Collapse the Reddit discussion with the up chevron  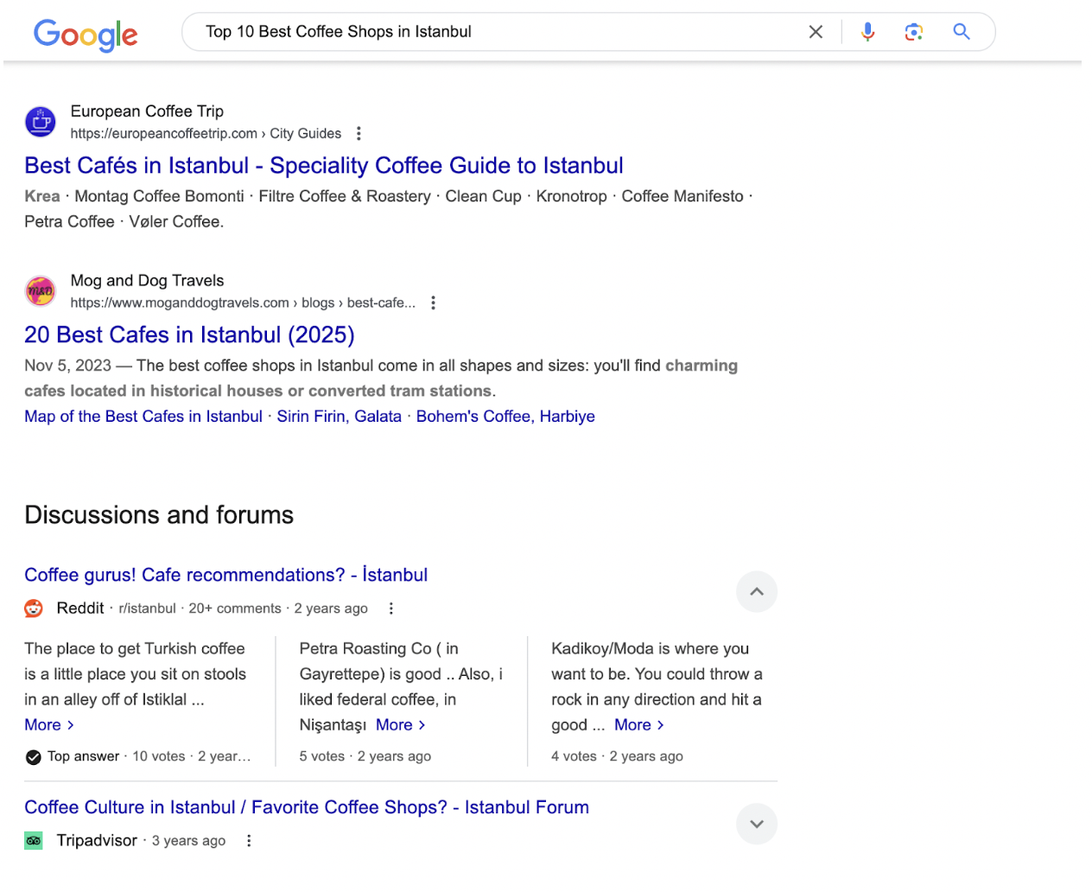[x=756, y=591]
